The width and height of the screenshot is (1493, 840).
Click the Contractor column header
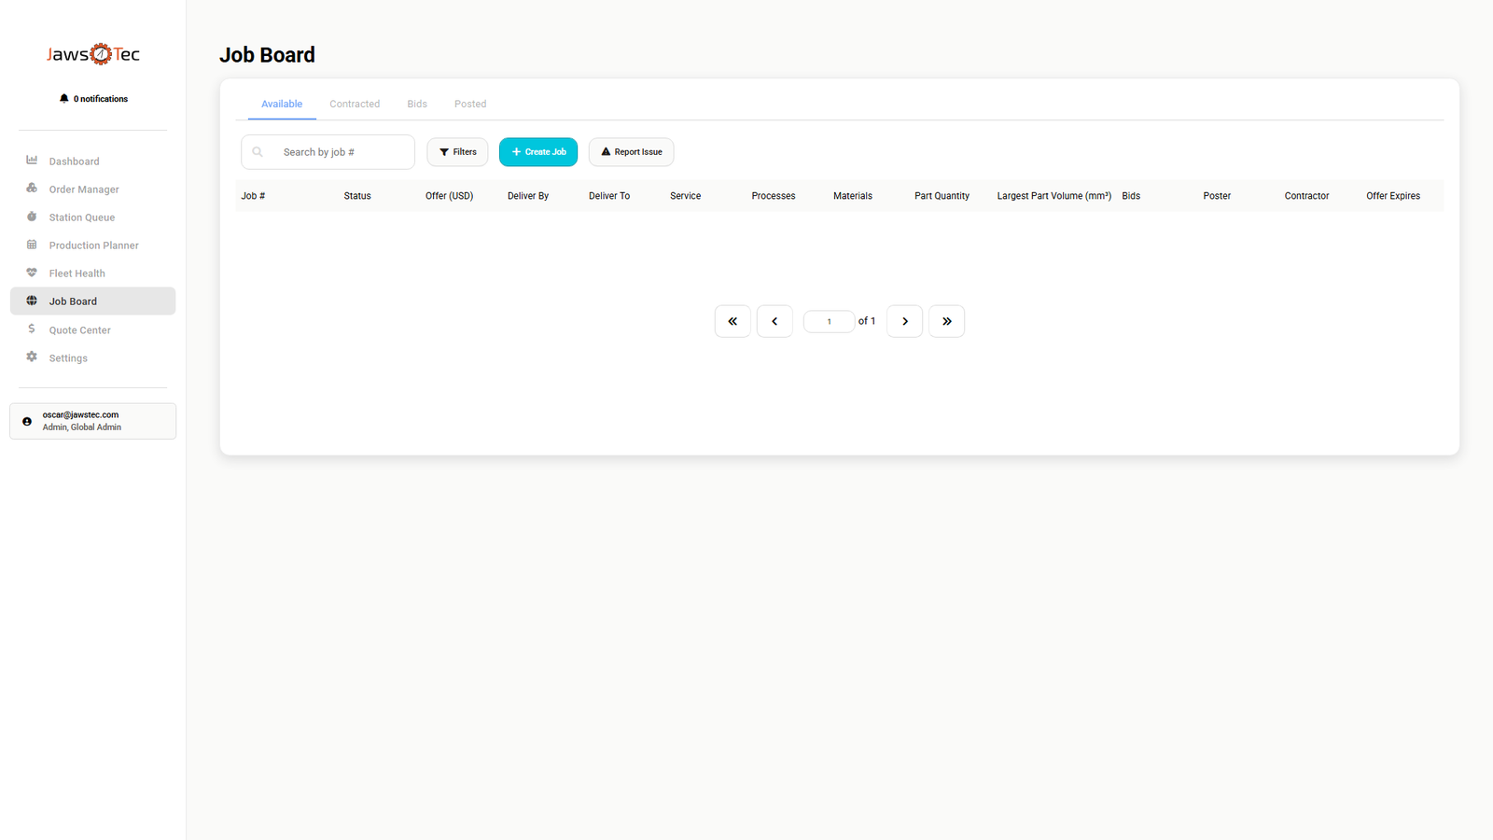(1306, 196)
